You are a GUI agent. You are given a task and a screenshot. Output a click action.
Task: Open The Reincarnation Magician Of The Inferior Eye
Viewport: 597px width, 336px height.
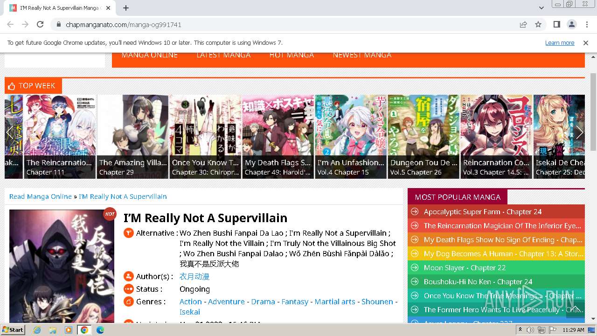[502, 226]
